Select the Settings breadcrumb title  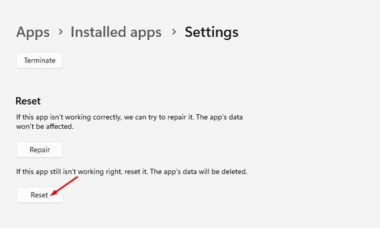pyautogui.click(x=211, y=32)
